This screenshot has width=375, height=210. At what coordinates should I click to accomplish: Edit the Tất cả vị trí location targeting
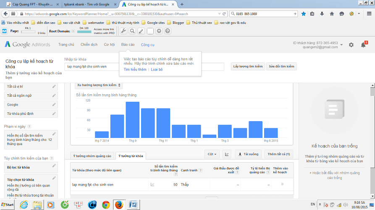coord(54,86)
